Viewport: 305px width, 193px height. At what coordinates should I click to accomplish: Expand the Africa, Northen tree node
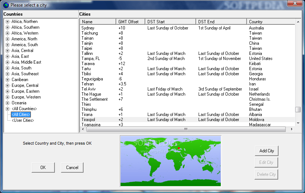click(7, 21)
